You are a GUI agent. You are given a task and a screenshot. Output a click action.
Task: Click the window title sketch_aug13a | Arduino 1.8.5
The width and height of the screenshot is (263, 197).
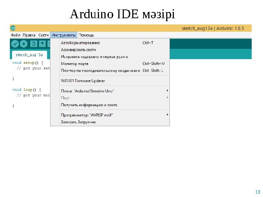213,28
